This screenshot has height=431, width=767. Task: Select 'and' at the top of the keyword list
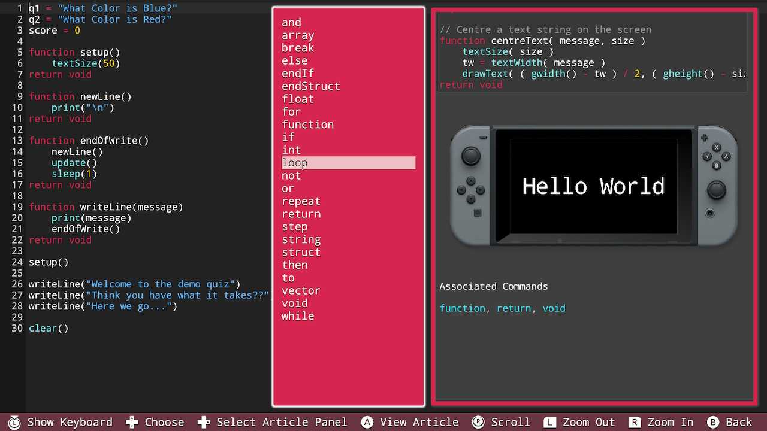click(x=291, y=23)
